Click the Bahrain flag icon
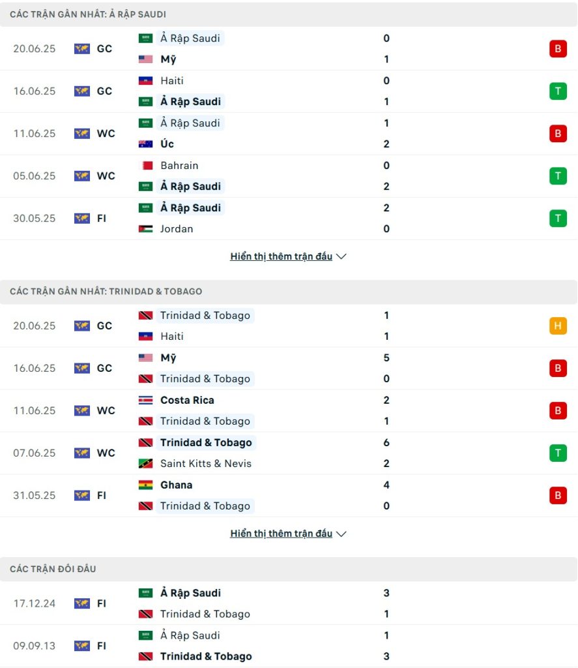Screen dimensions: 578x668 [145, 165]
